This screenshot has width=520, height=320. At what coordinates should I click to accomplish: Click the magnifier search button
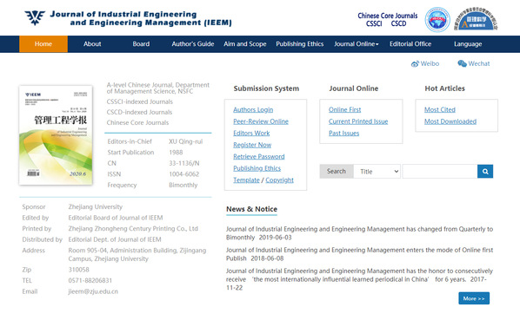485,171
